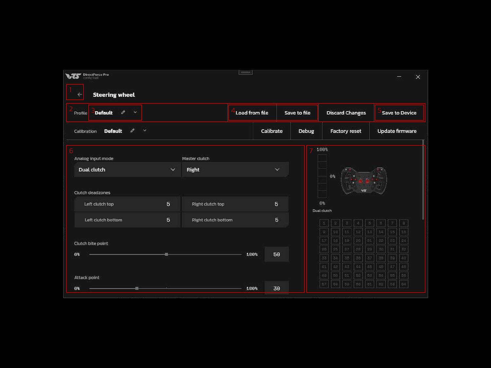Click the back arrow icon
This screenshot has height=368, width=491.
[x=80, y=95]
